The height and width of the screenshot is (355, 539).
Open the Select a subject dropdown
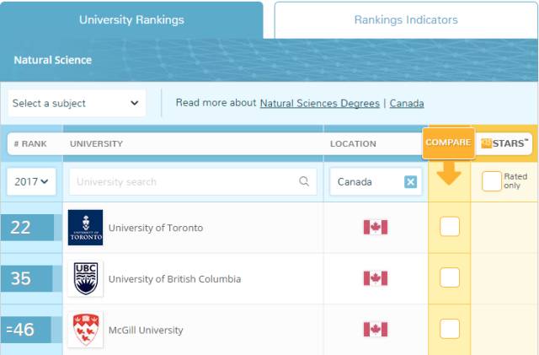pos(77,103)
